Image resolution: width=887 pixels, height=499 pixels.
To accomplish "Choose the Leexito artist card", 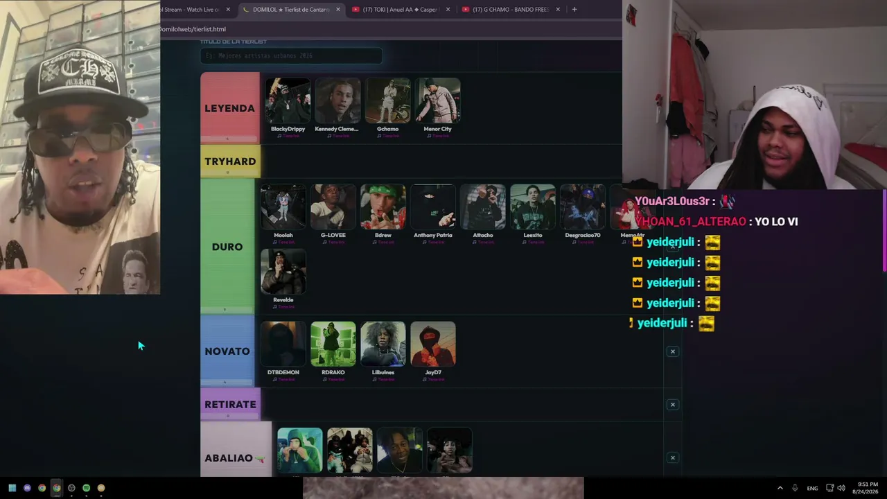I will click(x=532, y=213).
